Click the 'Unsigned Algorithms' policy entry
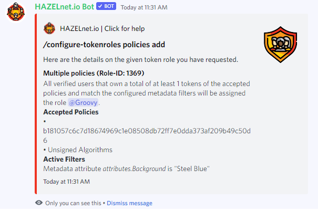This screenshot has width=318, height=212. click(x=80, y=150)
